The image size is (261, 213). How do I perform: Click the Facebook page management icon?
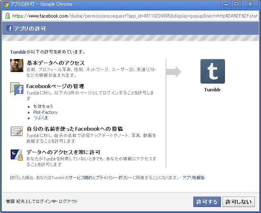pos(17,89)
